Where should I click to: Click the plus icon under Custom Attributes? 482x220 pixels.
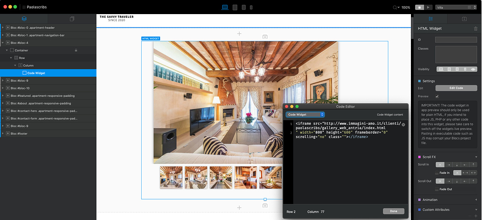coord(476,215)
